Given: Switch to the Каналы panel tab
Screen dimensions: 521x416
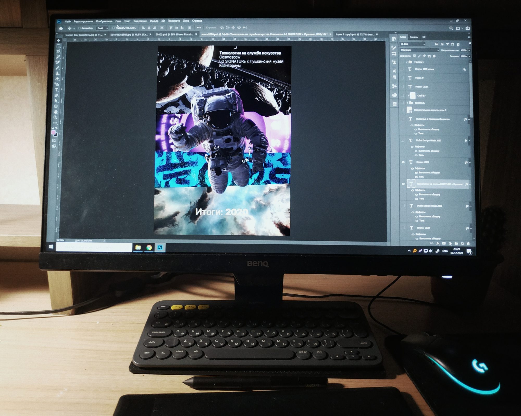Looking at the screenshot, I should pyautogui.click(x=414, y=37).
